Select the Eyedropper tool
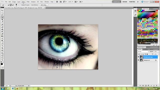This screenshot has width=160, height=90. [2, 22]
